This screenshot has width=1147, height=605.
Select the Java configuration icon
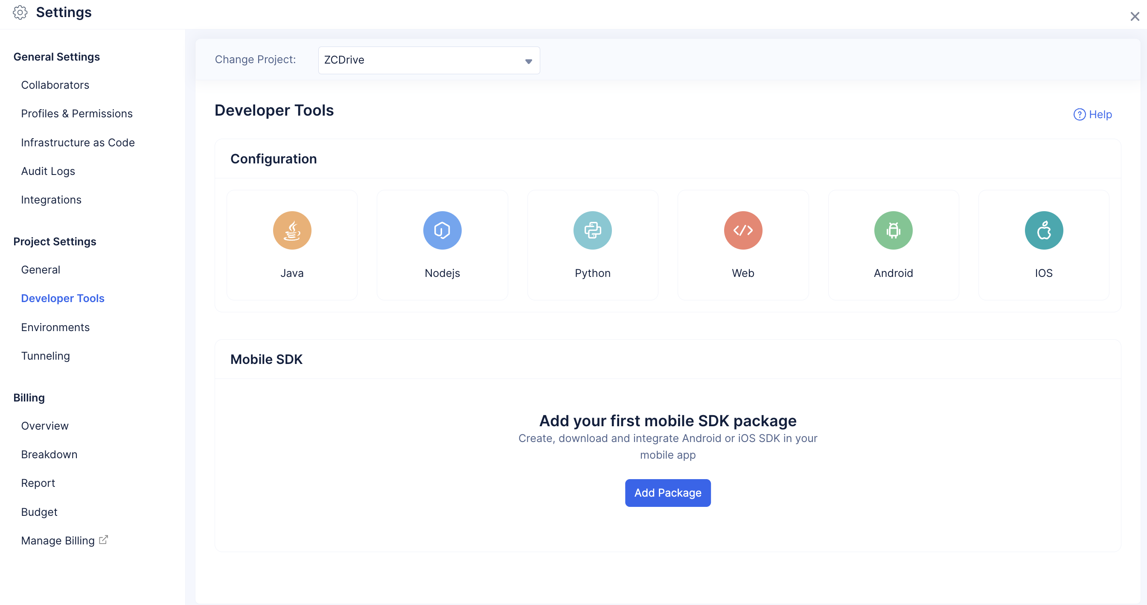[292, 230]
